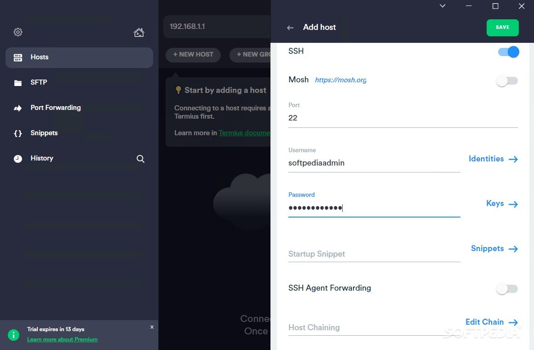Go back from Add host panel
This screenshot has width=534, height=350.
tap(290, 28)
